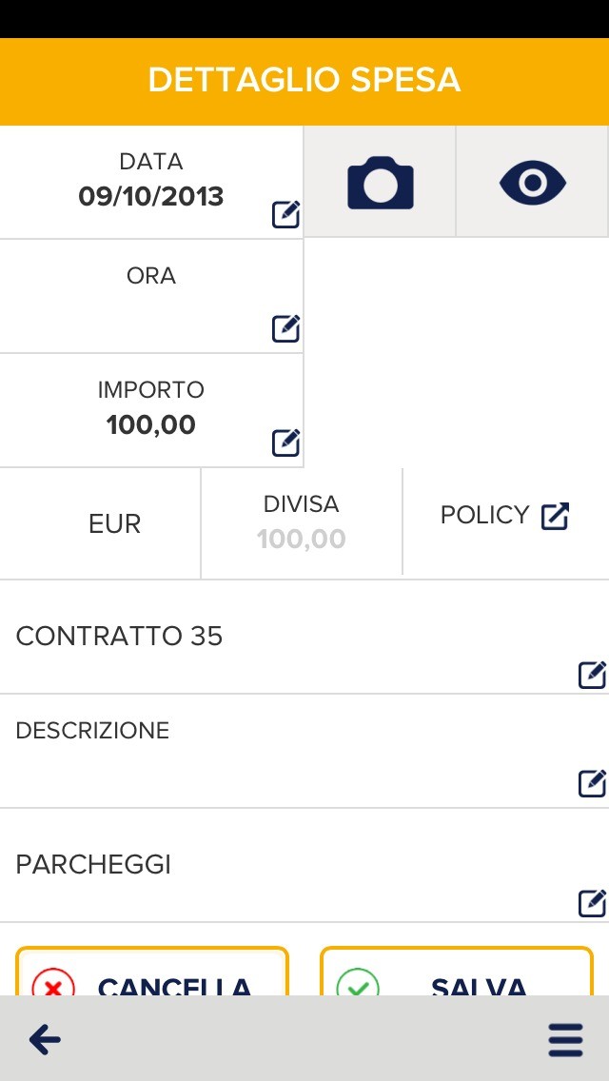The image size is (609, 1081).
Task: Tap the camera icon to attach photo
Action: (380, 182)
